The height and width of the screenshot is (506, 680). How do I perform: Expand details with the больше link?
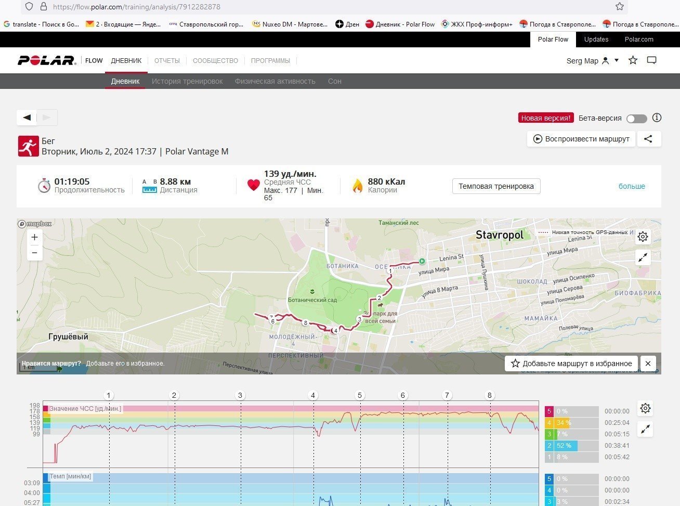[x=632, y=186]
